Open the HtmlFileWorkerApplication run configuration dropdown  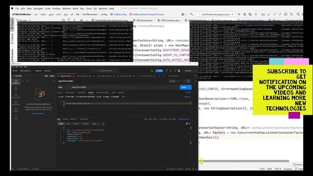click(216, 14)
